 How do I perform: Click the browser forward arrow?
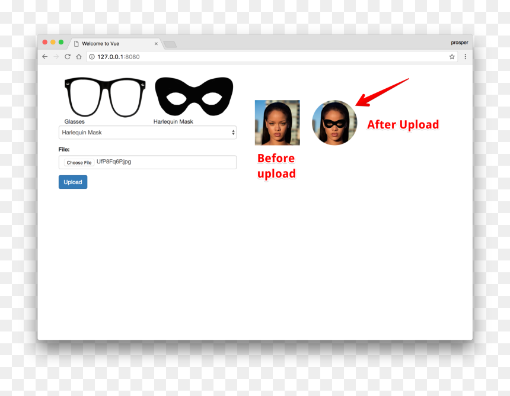coord(56,57)
